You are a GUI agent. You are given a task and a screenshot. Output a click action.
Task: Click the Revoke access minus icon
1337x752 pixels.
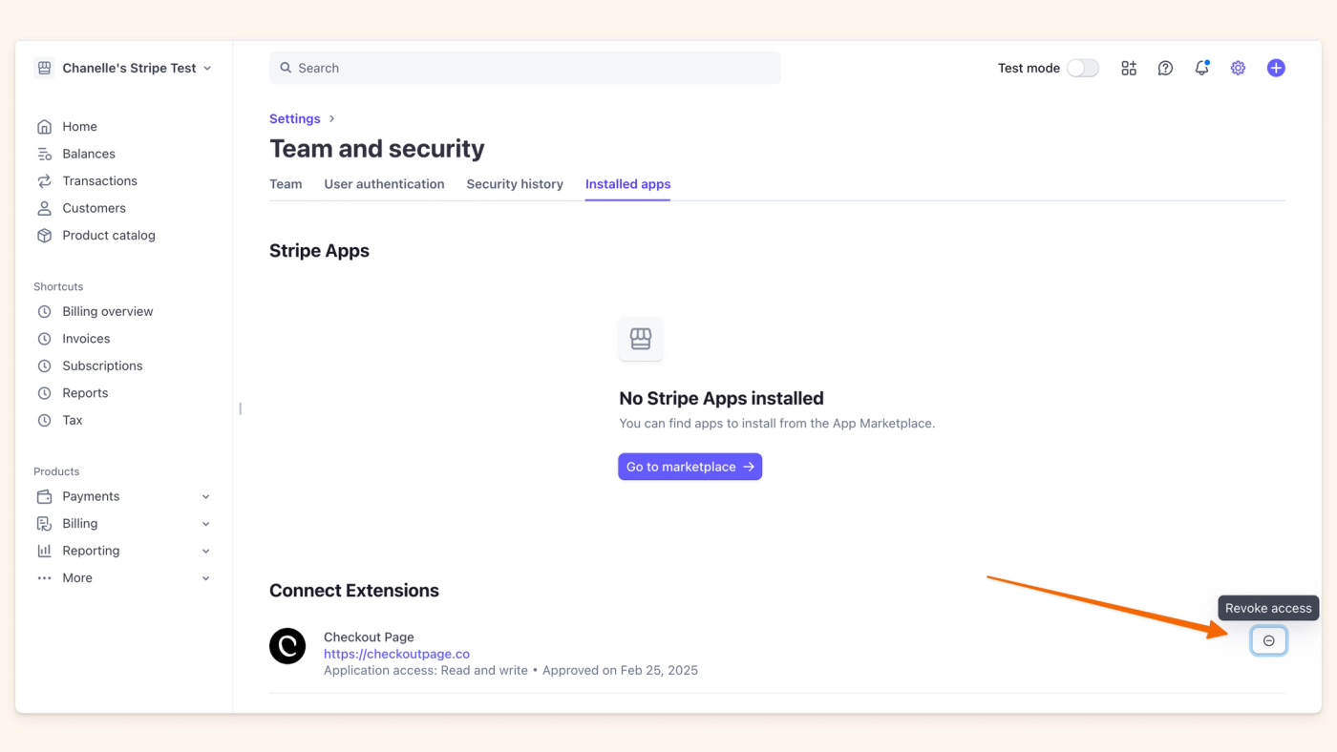coord(1269,640)
